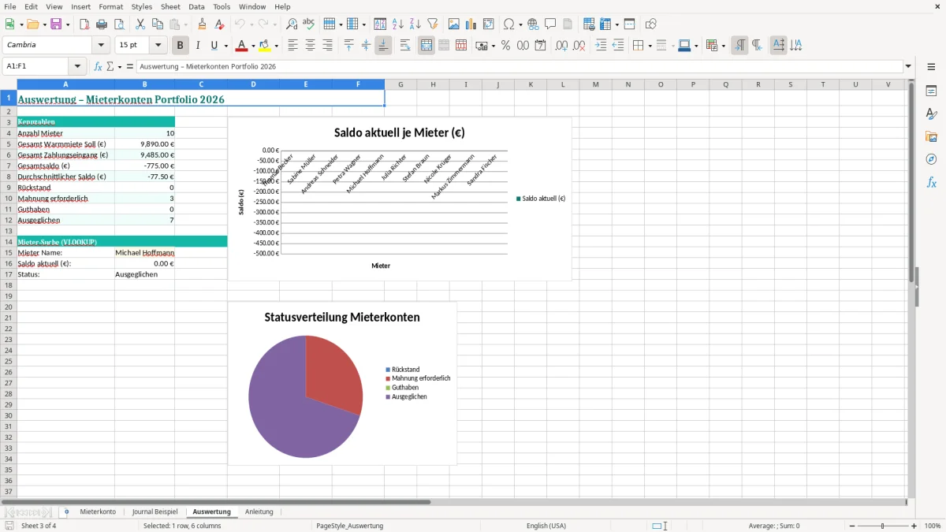946x532 pixels.
Task: Click the AutoFilter funnel icon
Action: coord(433,24)
